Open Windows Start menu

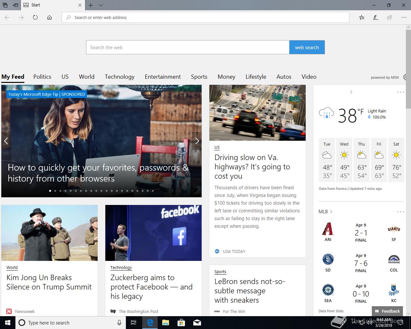(8, 323)
